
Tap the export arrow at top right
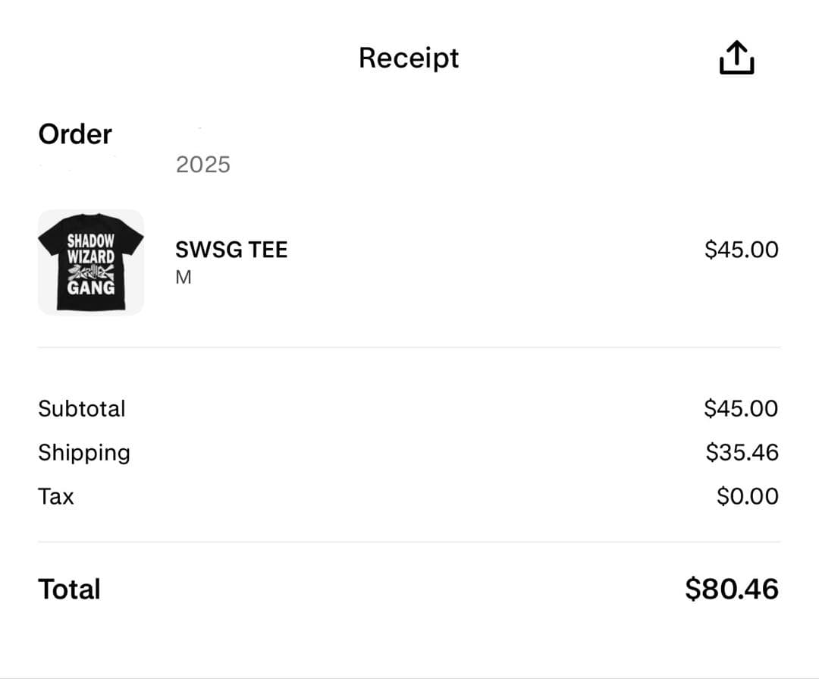(735, 57)
